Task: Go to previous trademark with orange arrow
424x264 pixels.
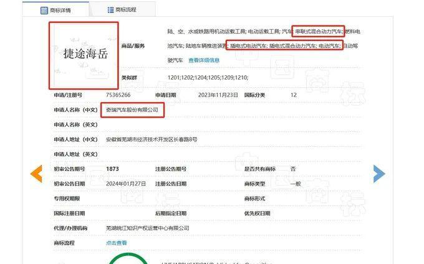Action: point(37,174)
